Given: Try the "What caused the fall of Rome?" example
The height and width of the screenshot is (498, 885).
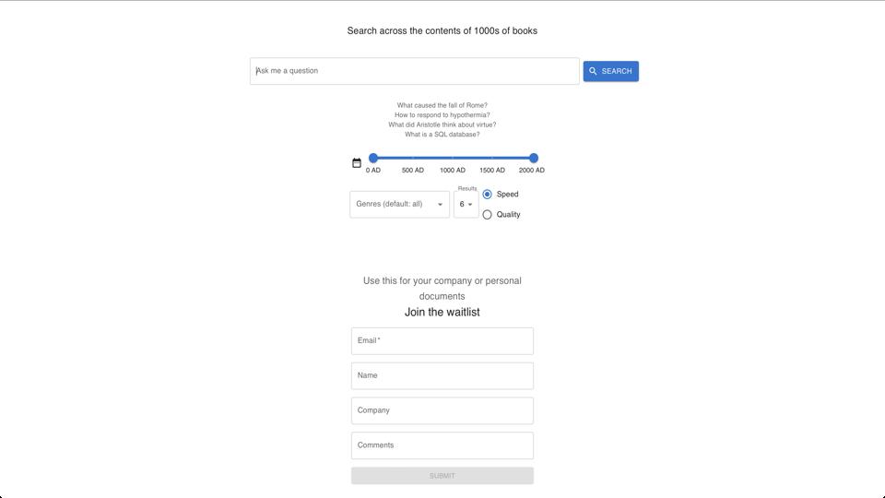Looking at the screenshot, I should (x=442, y=105).
